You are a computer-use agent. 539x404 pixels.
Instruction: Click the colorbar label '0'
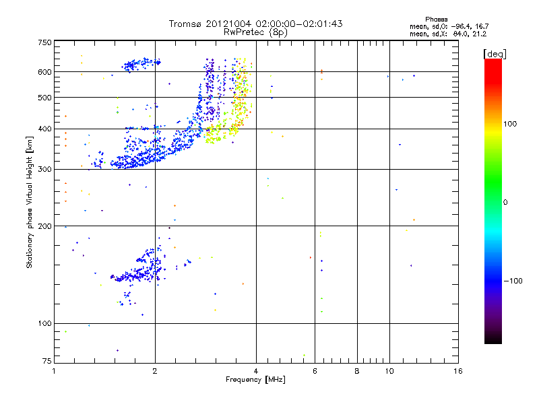[x=505, y=203]
